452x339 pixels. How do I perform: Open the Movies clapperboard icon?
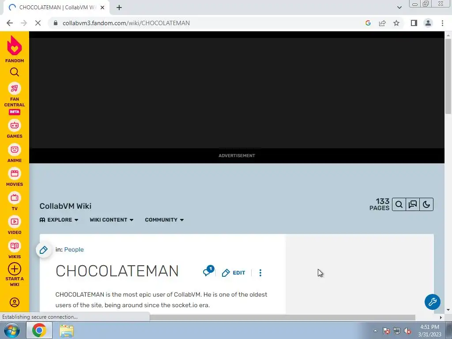15,173
